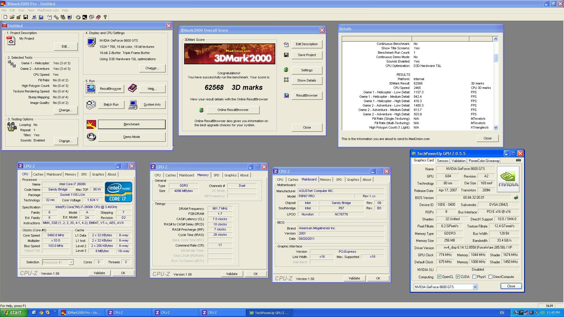564x317 pixels.
Task: Open the Run menu
Action: 21,10
